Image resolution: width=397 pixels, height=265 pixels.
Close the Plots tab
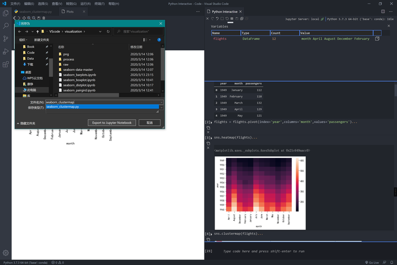84,12
